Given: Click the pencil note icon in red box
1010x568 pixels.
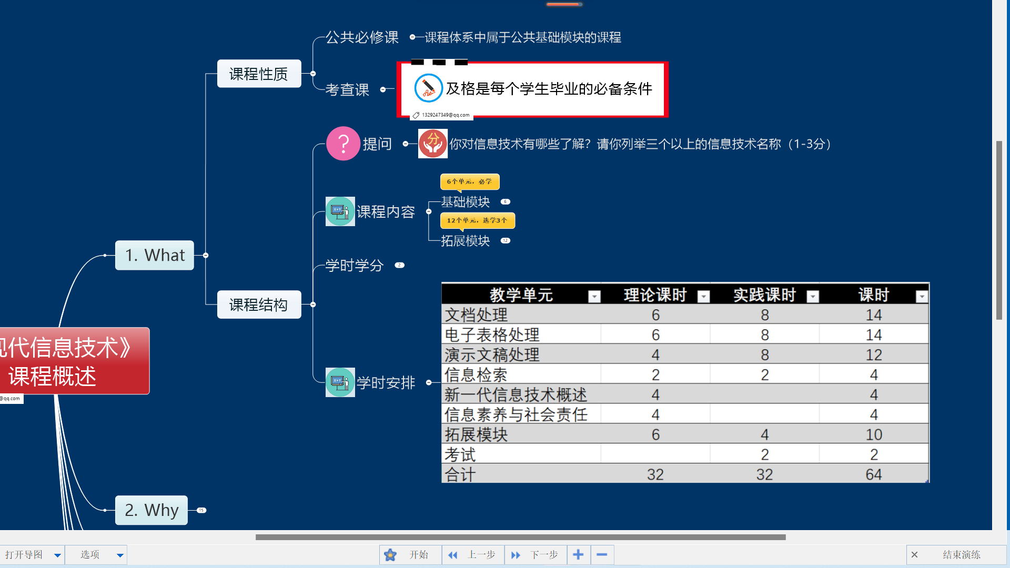Looking at the screenshot, I should [428, 88].
